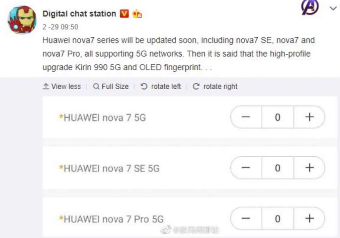The width and height of the screenshot is (340, 238).
Task: Increase HUAWEI nova 7 SE 5G quantity
Action: tap(309, 168)
